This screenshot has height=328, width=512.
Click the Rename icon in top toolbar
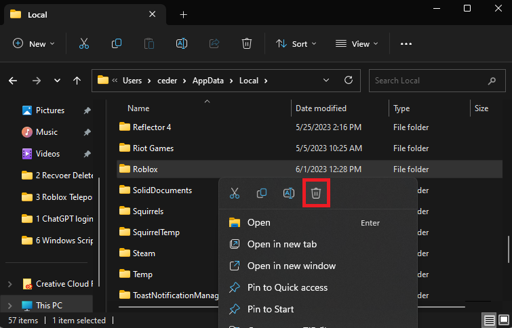click(182, 43)
